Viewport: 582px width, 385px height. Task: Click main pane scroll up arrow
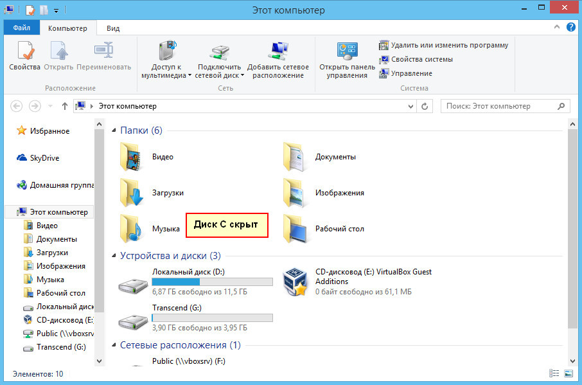coord(572,124)
